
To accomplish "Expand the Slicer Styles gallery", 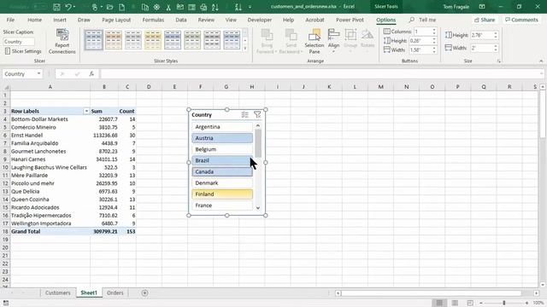I will click(245, 49).
